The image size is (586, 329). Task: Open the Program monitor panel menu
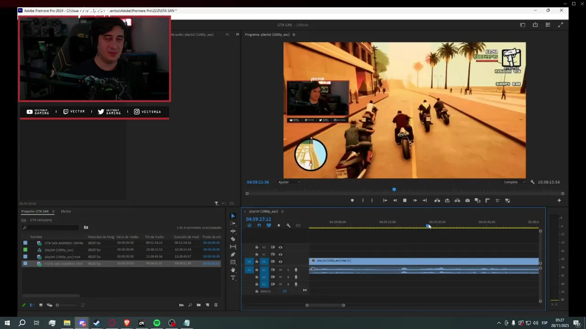tap(294, 35)
